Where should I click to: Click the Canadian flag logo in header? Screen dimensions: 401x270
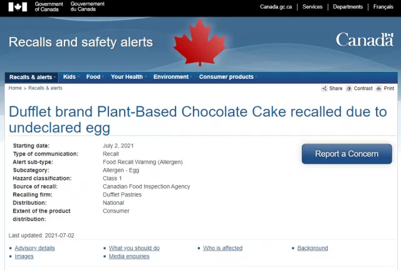pos(18,7)
